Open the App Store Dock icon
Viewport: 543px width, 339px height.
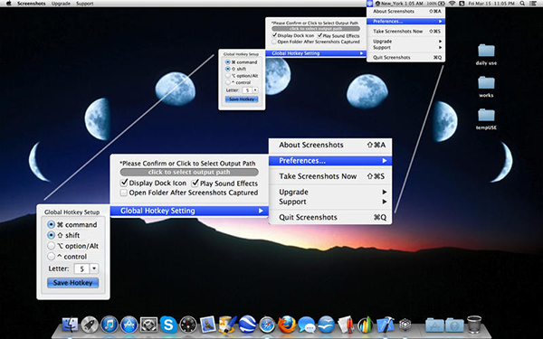(129, 325)
